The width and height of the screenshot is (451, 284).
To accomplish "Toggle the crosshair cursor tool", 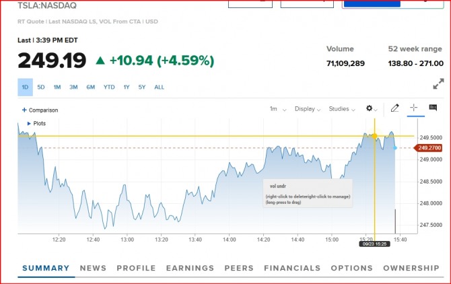I will 413,108.
